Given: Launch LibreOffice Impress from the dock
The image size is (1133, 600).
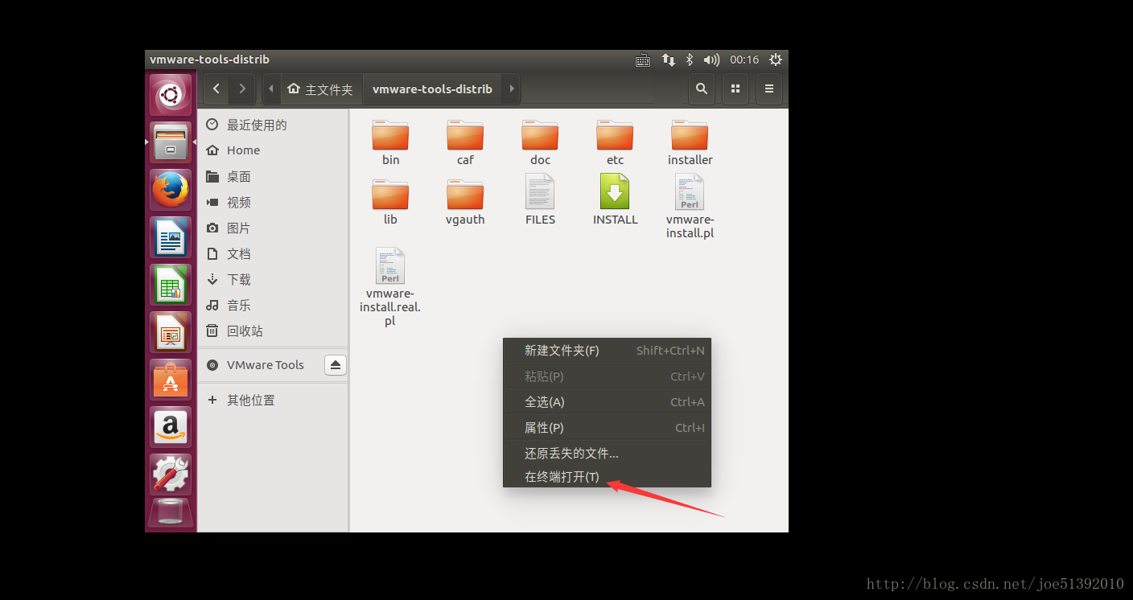Looking at the screenshot, I should click(x=171, y=332).
